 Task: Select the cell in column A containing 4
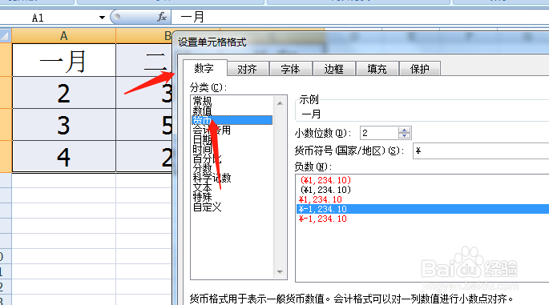[x=64, y=157]
